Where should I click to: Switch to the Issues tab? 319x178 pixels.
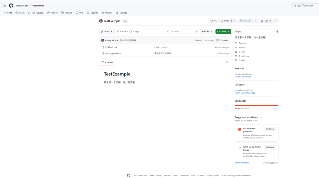(x=20, y=13)
